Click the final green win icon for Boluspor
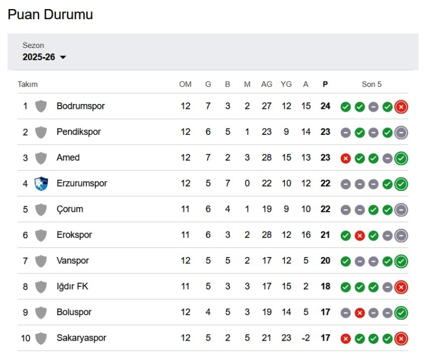The width and height of the screenshot is (426, 353). [x=402, y=312]
